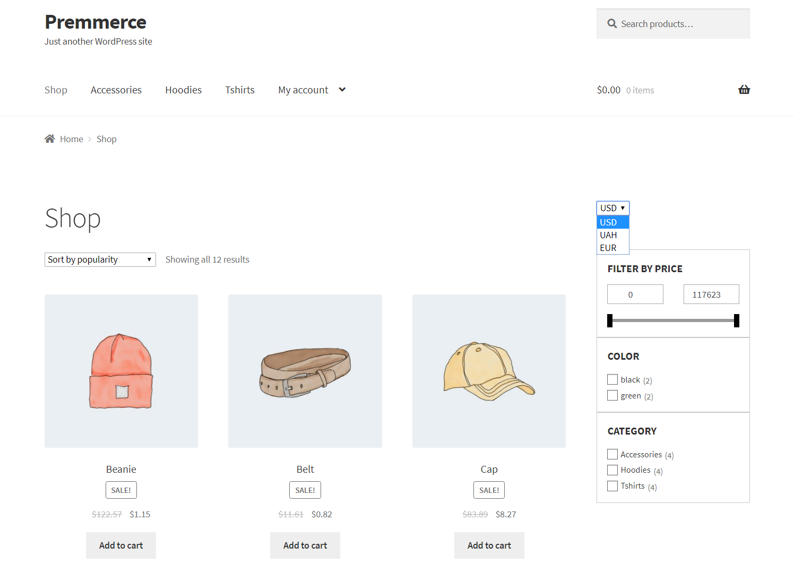Click the search magnifier icon
This screenshot has width=794, height=573.
(x=612, y=24)
